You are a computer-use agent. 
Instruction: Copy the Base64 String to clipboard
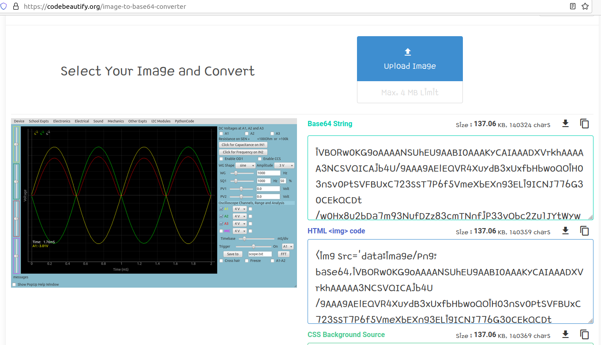click(585, 124)
